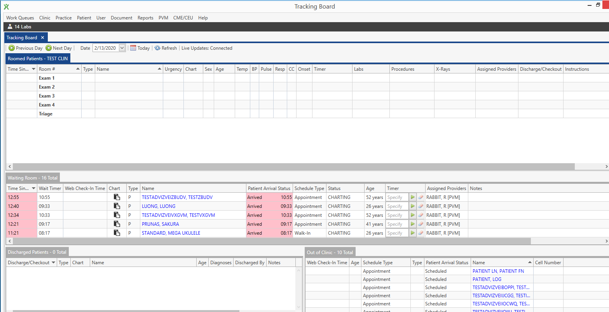Start timer for TESTADVIZVEIVXGVM row
The width and height of the screenshot is (609, 312).
point(413,215)
